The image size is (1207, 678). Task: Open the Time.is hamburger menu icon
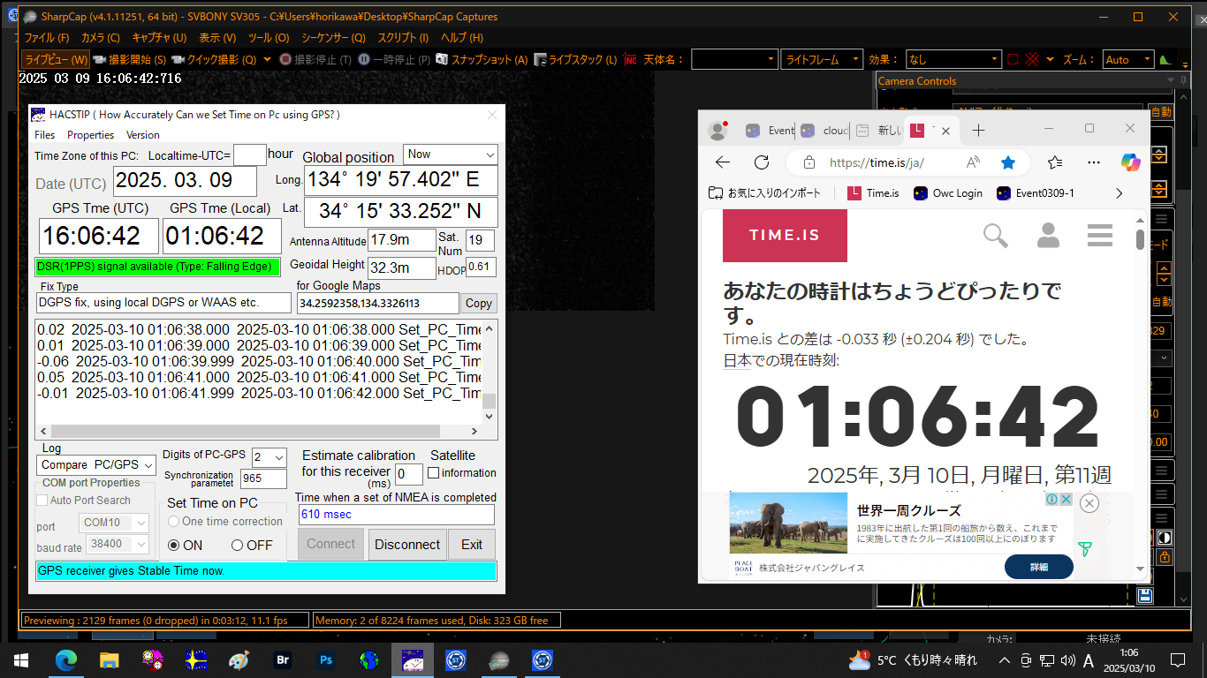1100,236
